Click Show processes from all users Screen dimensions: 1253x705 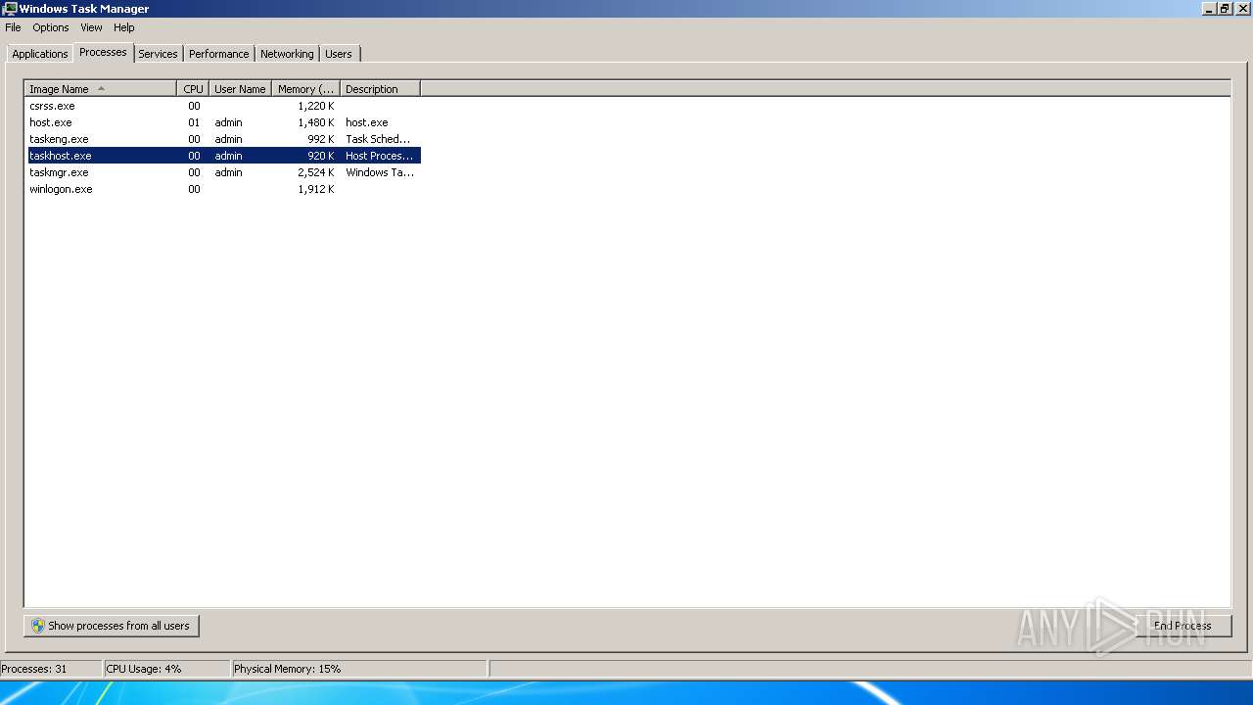click(112, 626)
